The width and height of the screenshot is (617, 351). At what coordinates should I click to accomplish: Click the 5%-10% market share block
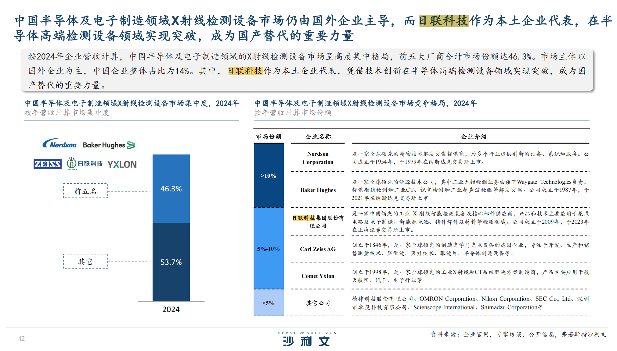coord(269,249)
